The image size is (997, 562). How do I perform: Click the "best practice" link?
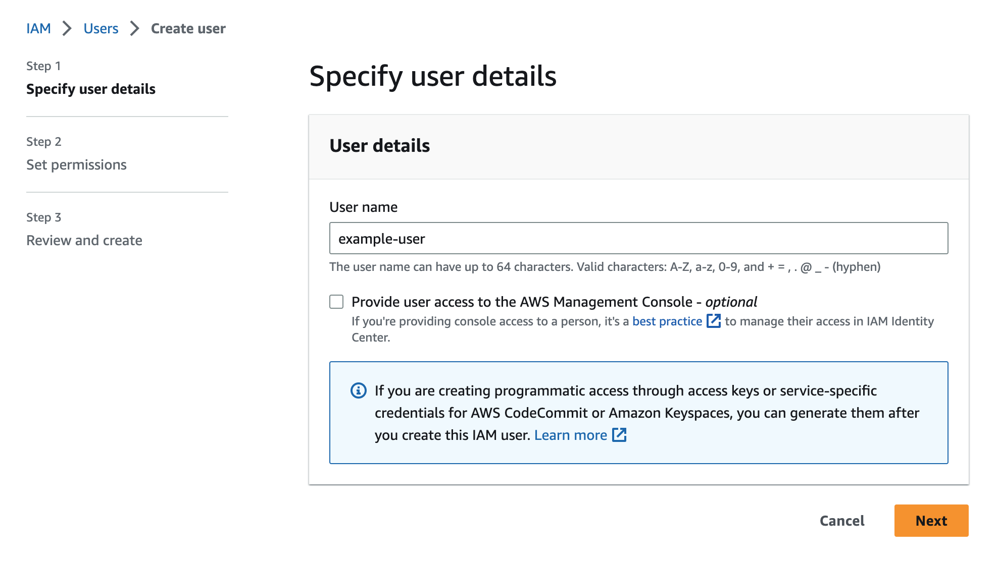[667, 321]
